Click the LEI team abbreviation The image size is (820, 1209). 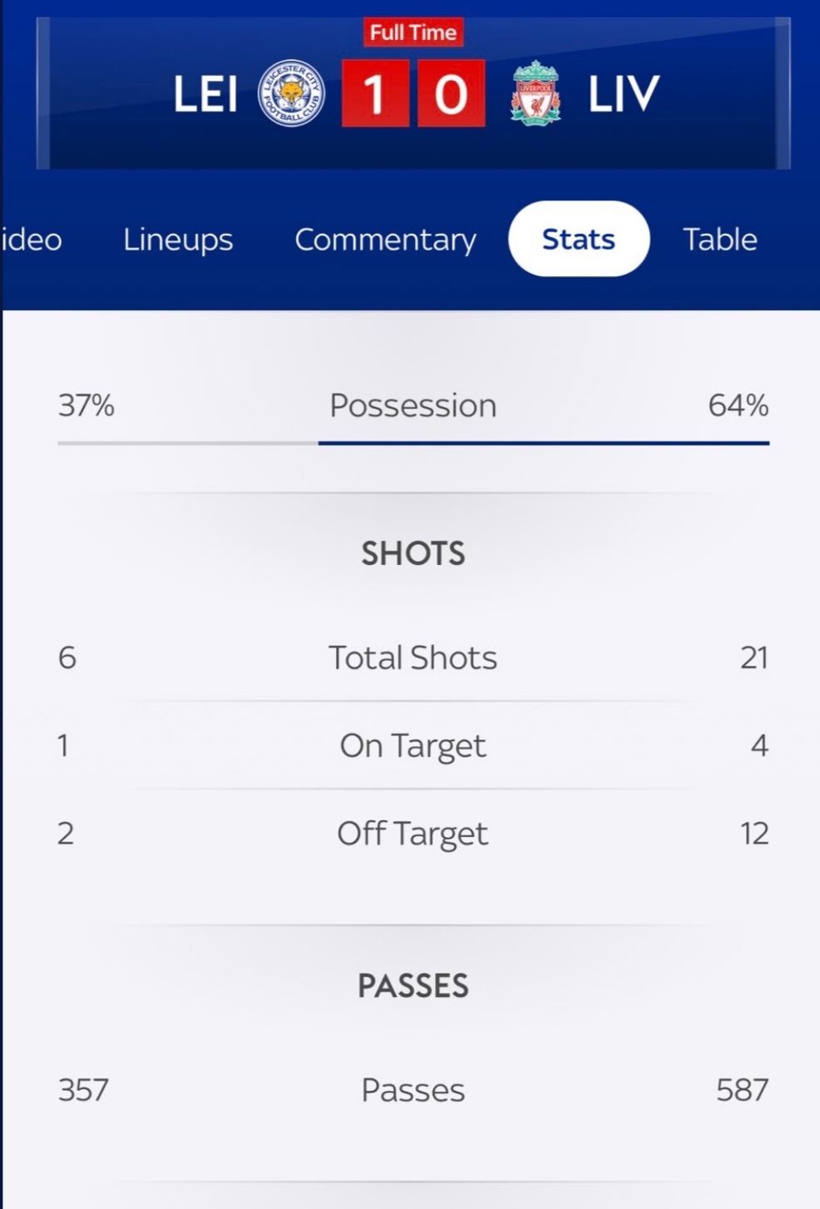tap(205, 94)
